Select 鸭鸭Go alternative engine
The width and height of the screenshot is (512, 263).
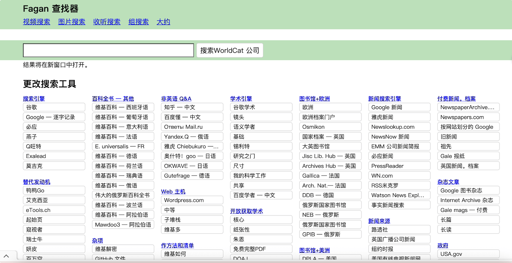tap(54, 191)
